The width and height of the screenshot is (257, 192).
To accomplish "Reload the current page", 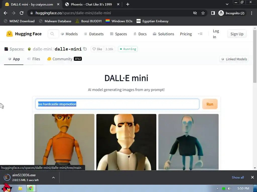I will pos(22,13).
